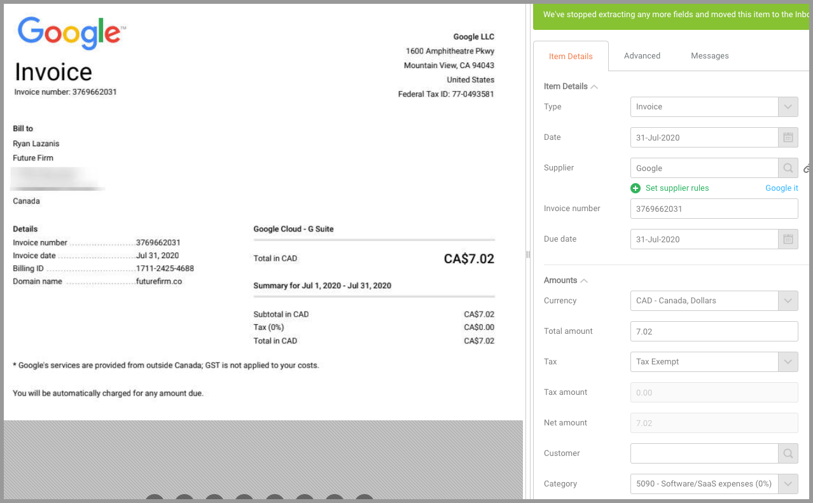Switch to the Advanced tab
This screenshot has width=813, height=503.
(642, 56)
